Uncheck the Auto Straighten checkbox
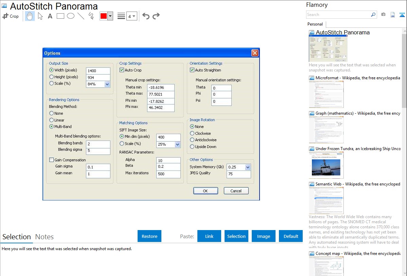Viewport: 407px width, 276px height. click(192, 70)
